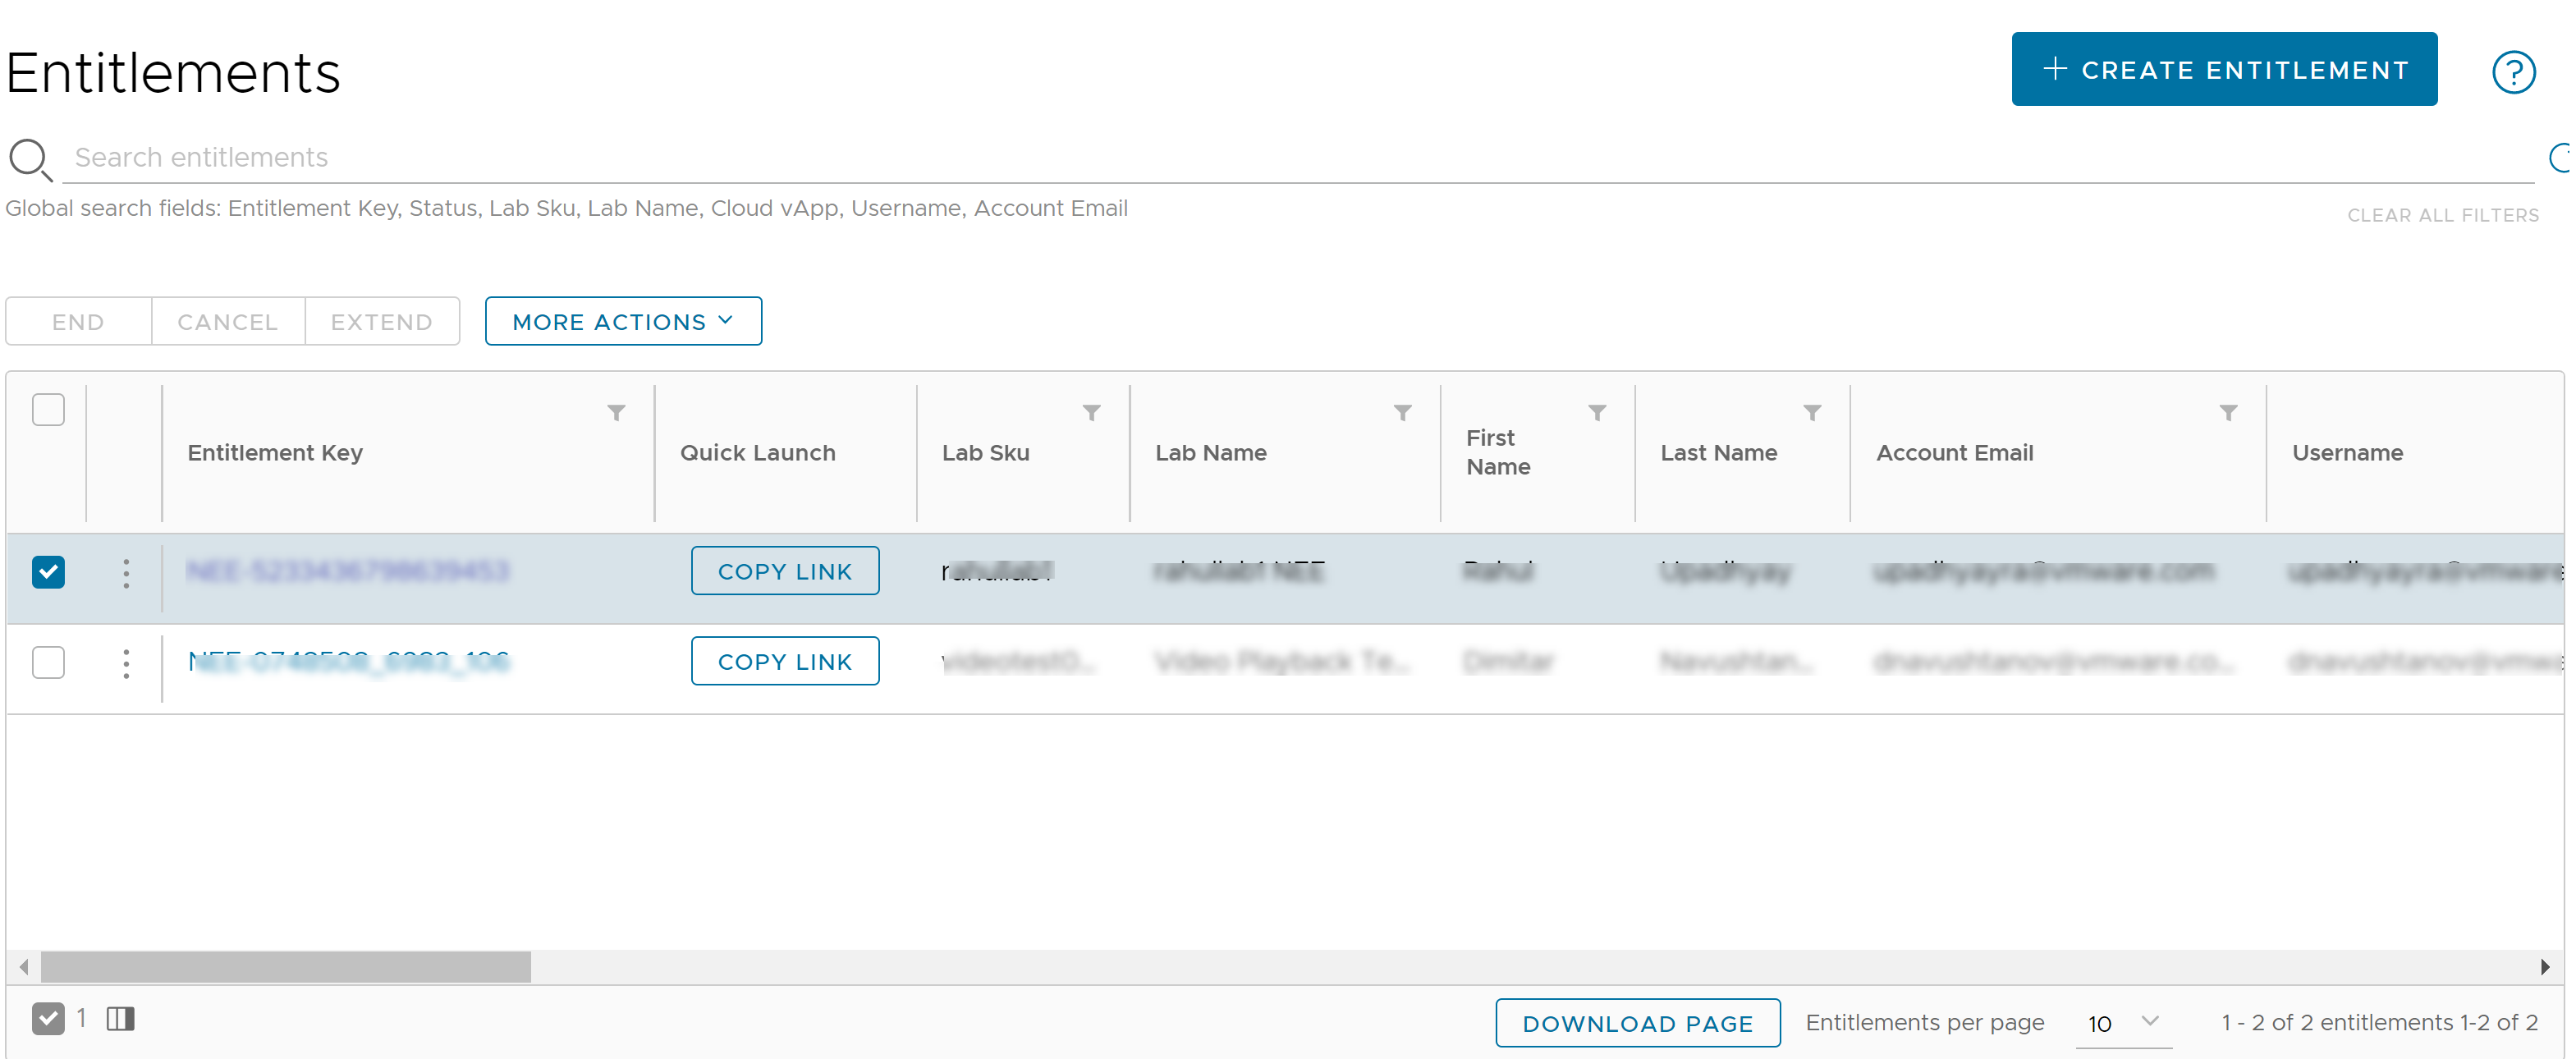The image size is (2576, 1059).
Task: Toggle the select-all header checkbox
Action: pyautogui.click(x=48, y=410)
